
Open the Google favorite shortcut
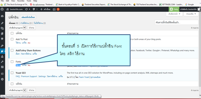tap(190, 5)
